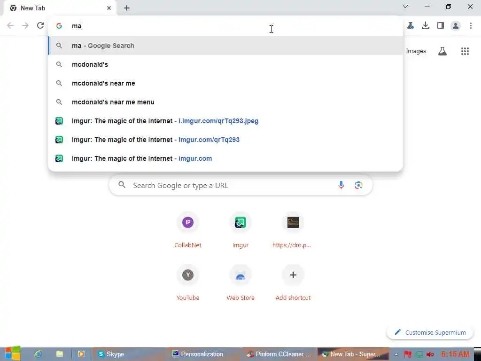Open the Windows Start button
The image size is (481, 361).
(x=12, y=353)
